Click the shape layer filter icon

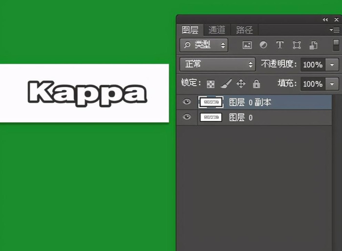pos(297,45)
